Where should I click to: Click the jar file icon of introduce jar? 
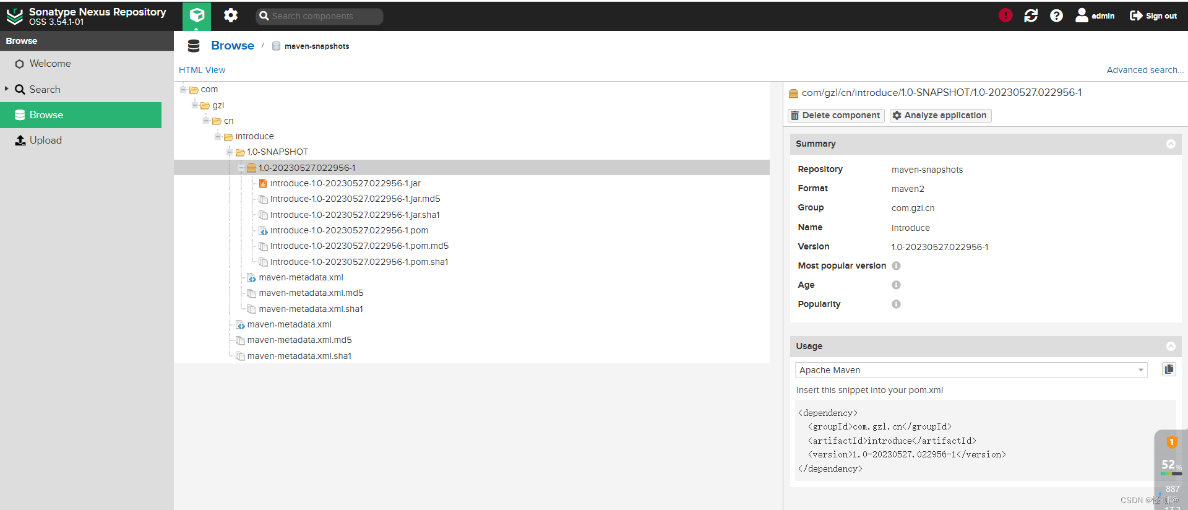pyautogui.click(x=263, y=183)
